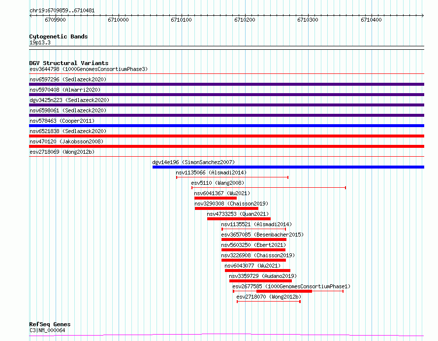438x341 pixels.
Task: Click the 6710400 ruler tick label
Action: click(x=371, y=20)
